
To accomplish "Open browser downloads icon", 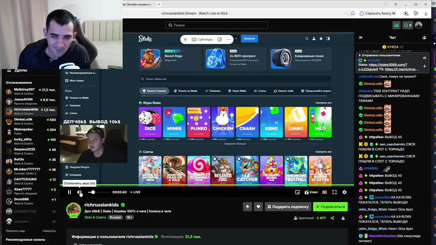I will tap(426, 13).
